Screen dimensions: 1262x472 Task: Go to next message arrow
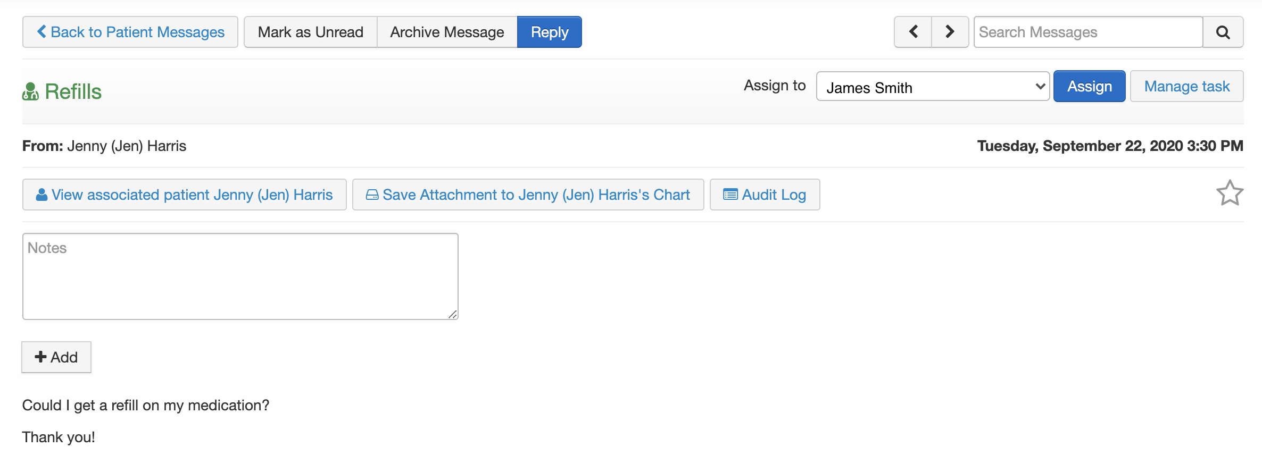pos(950,32)
